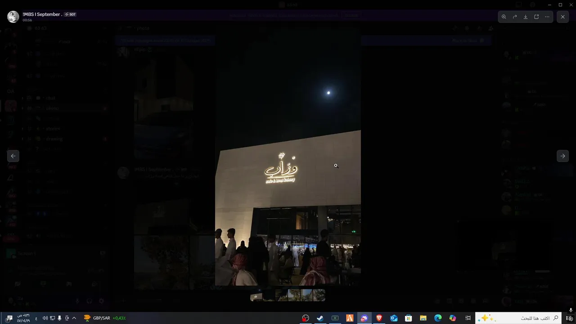Open Steam from taskbar
Image resolution: width=576 pixels, height=324 pixels.
pos(320,318)
